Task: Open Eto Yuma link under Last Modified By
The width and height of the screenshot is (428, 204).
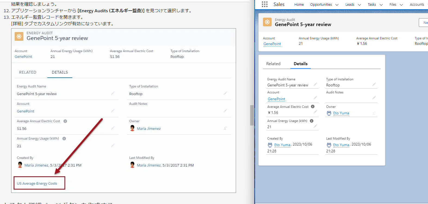Action: (x=341, y=145)
